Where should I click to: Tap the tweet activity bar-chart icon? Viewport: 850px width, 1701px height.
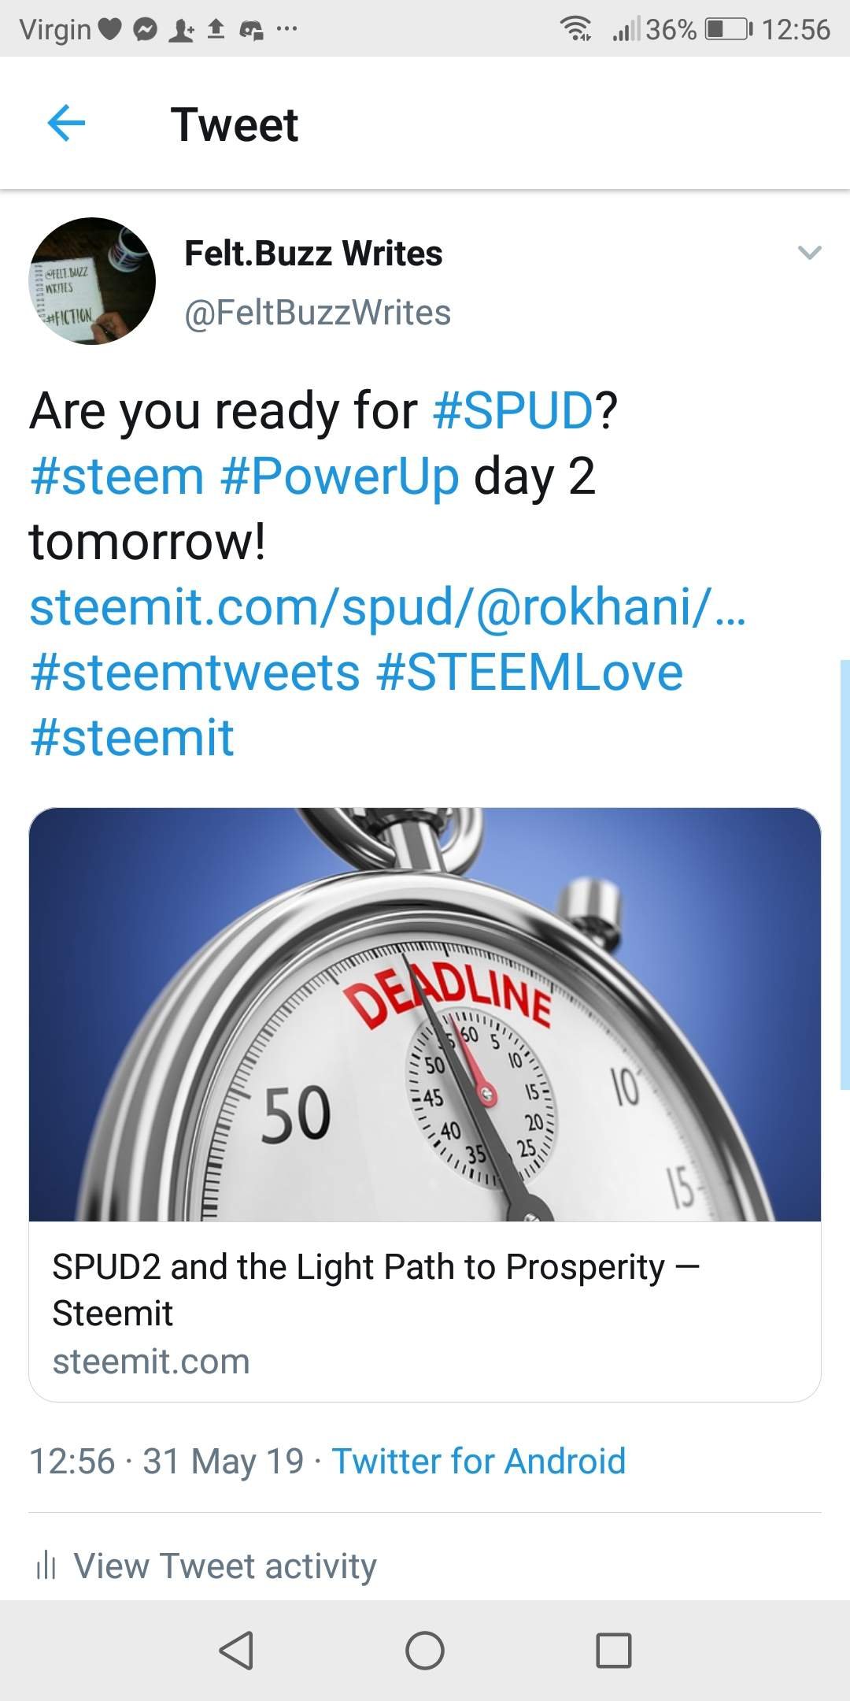click(x=46, y=1566)
